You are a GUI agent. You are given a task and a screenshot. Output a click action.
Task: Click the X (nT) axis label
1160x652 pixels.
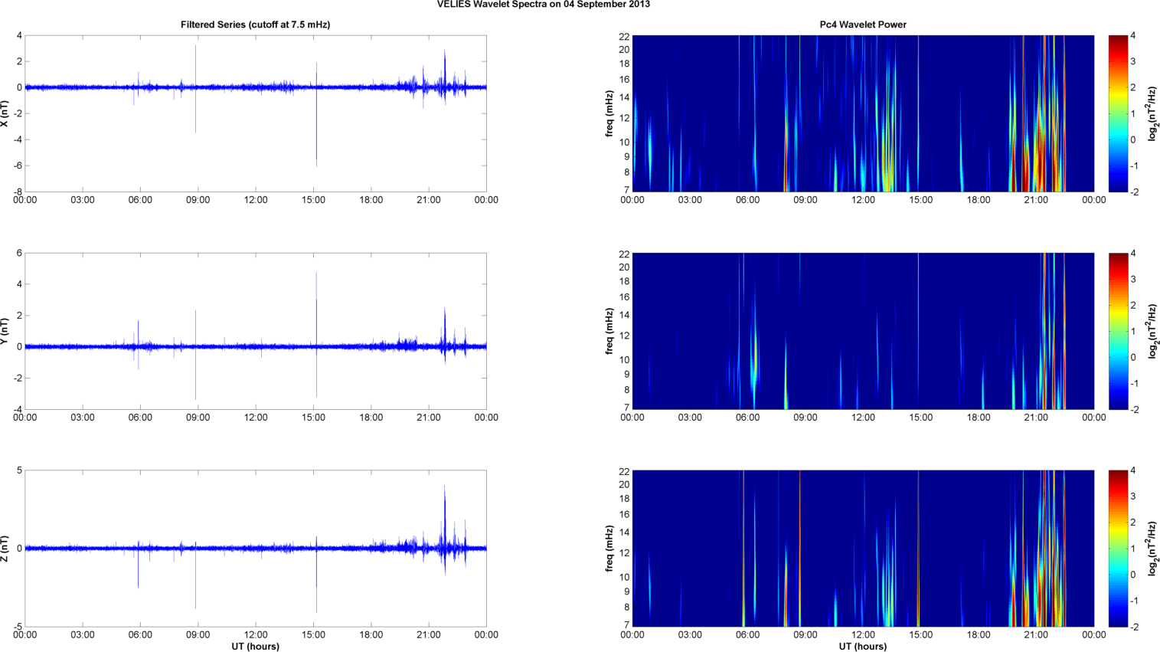tap(5, 113)
